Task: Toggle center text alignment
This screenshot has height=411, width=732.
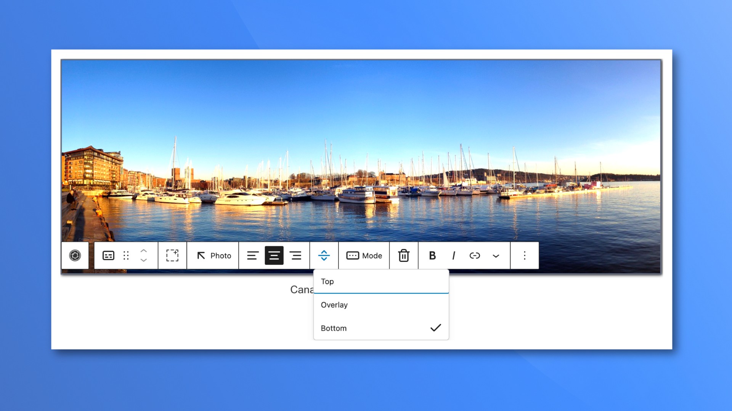Action: (x=274, y=255)
